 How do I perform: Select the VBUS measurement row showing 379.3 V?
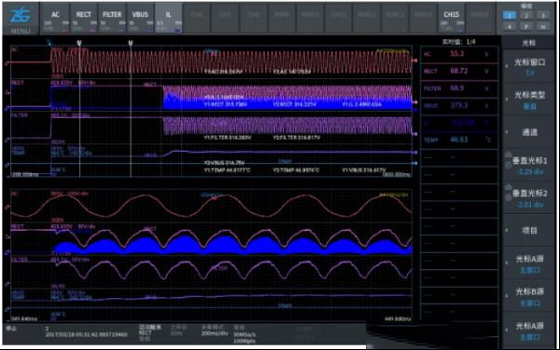click(x=459, y=105)
